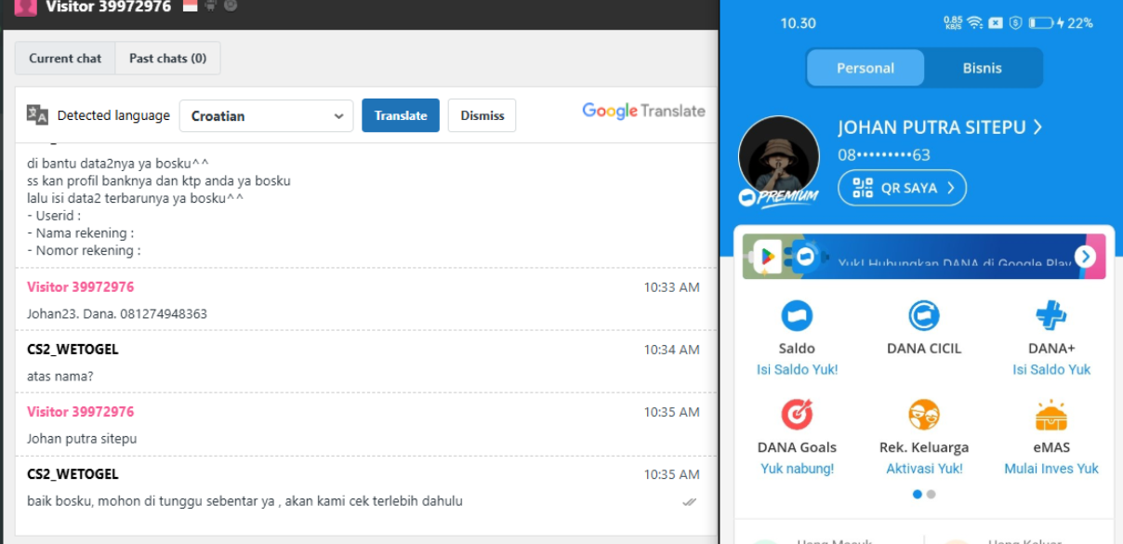The image size is (1123, 544).
Task: Select the second page indicator dot
Action: (931, 495)
